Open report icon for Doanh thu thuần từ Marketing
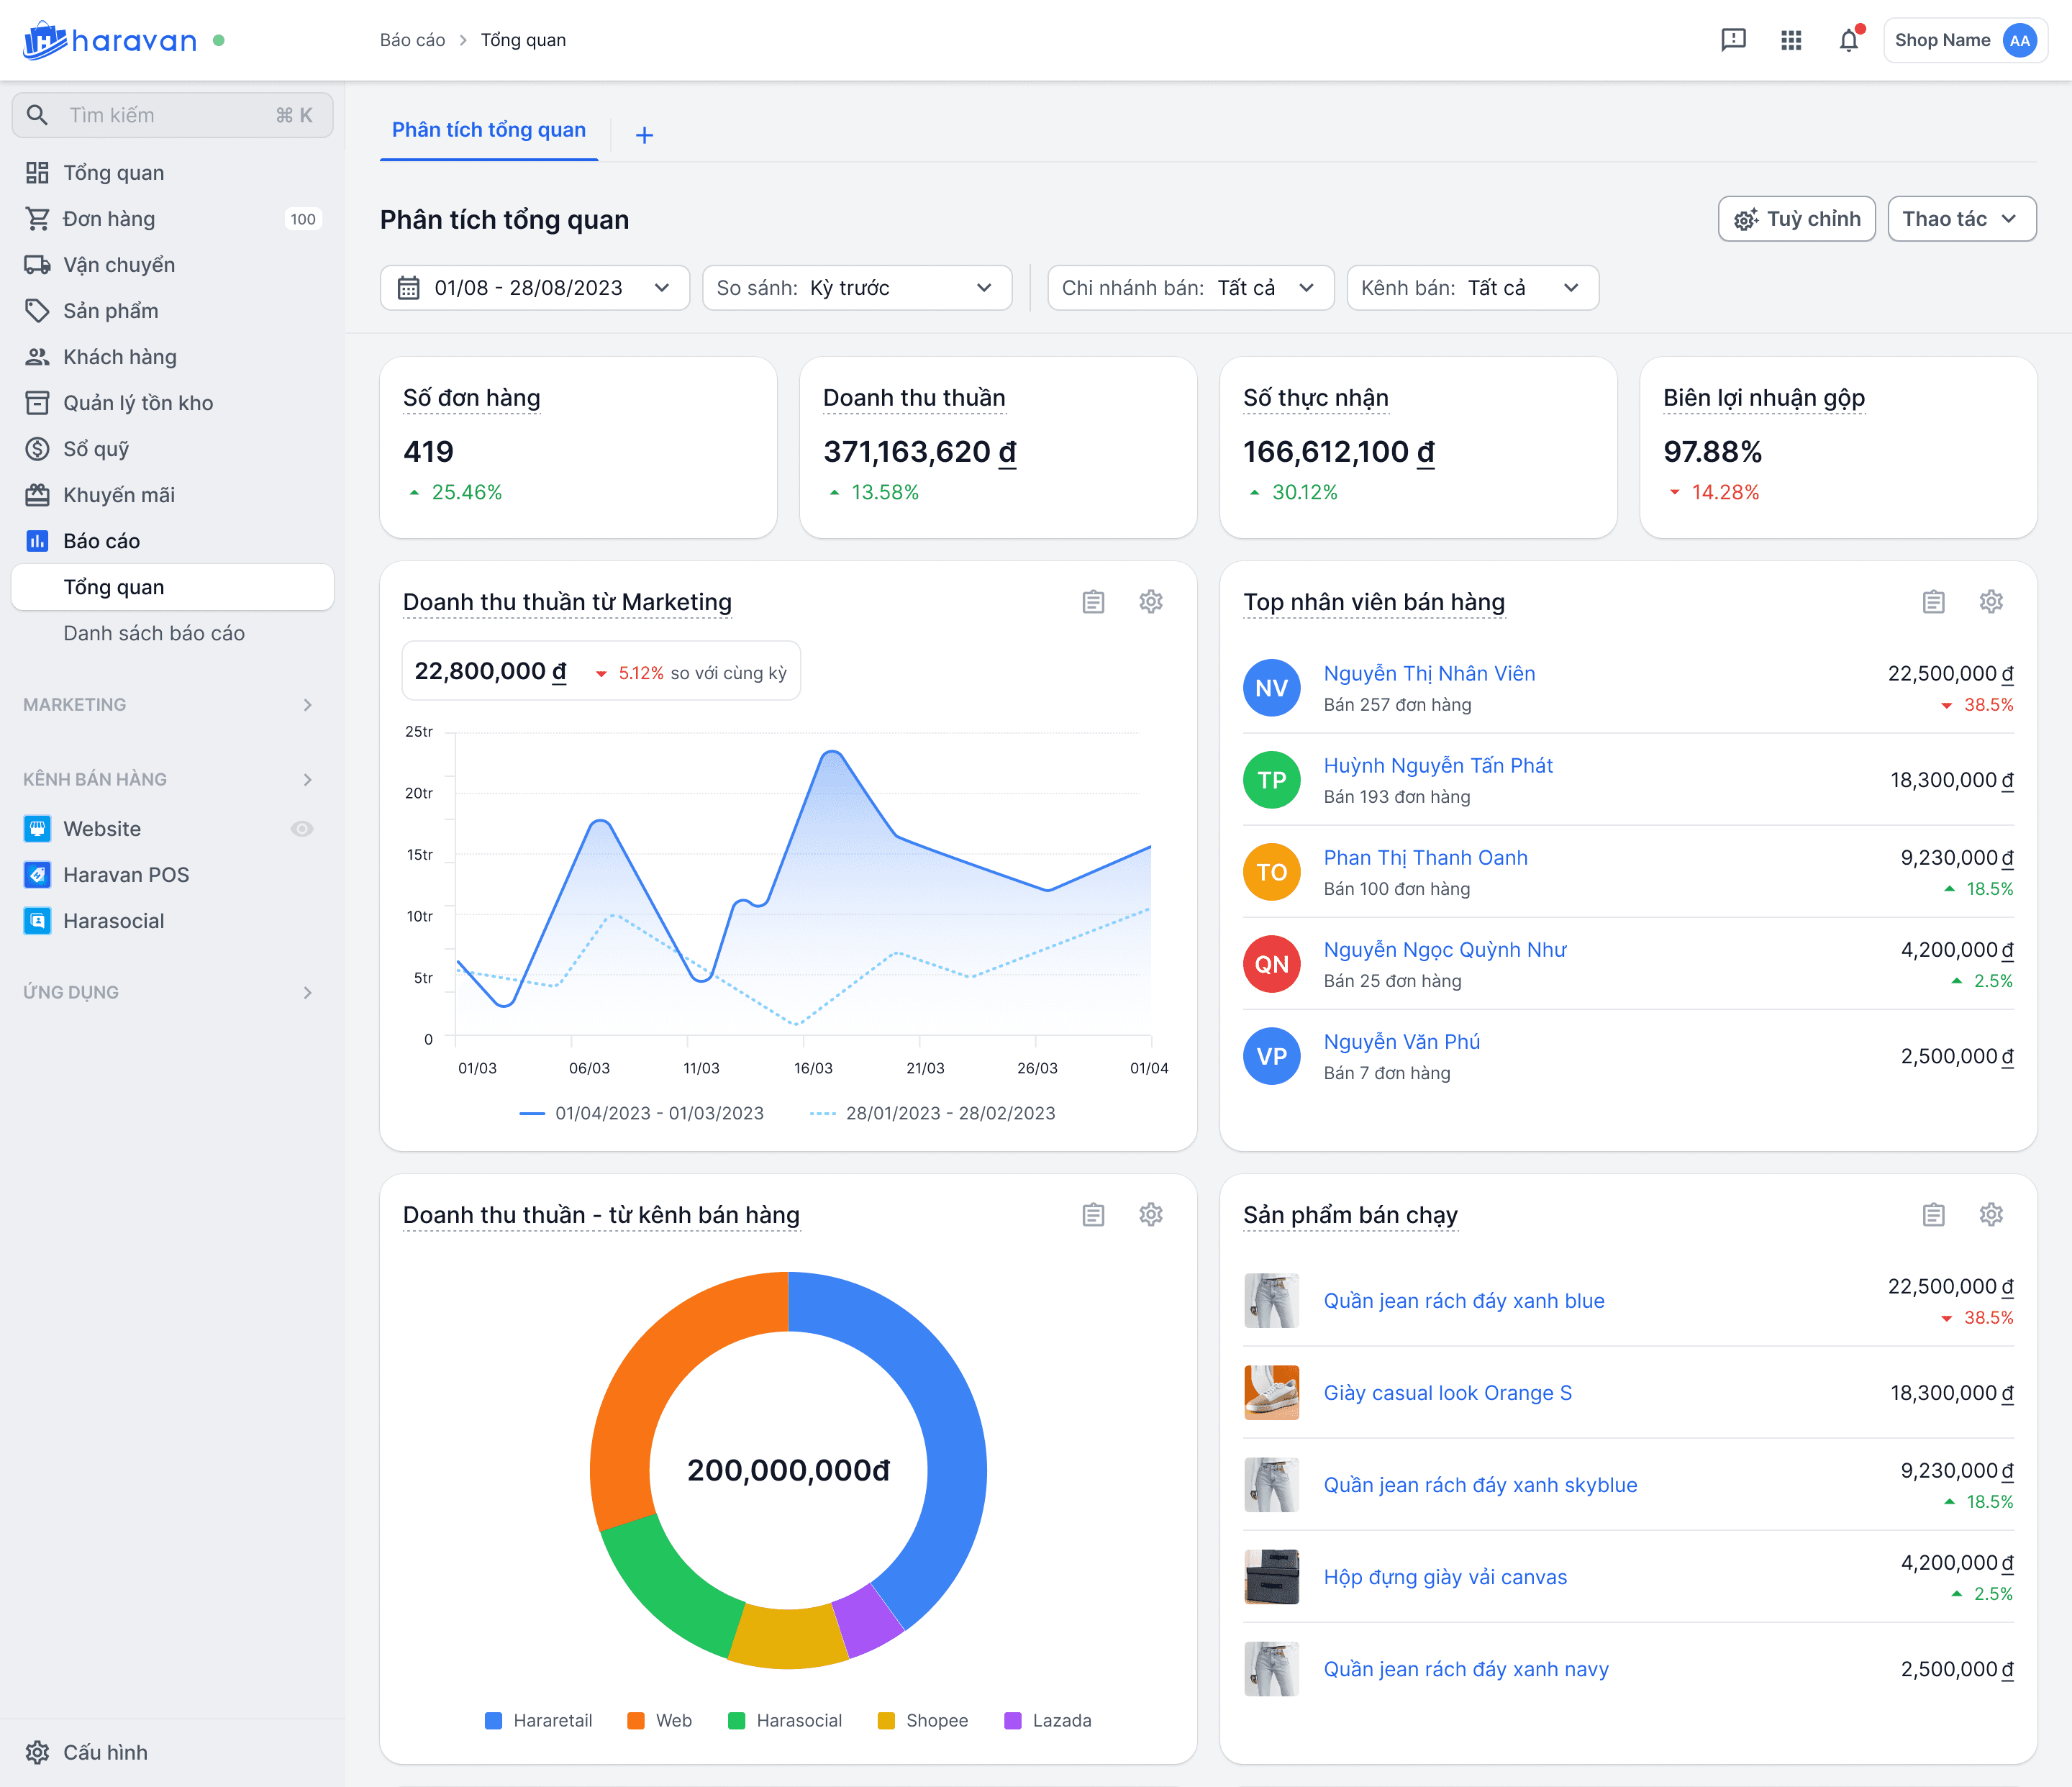The height and width of the screenshot is (1787, 2072). (1093, 602)
